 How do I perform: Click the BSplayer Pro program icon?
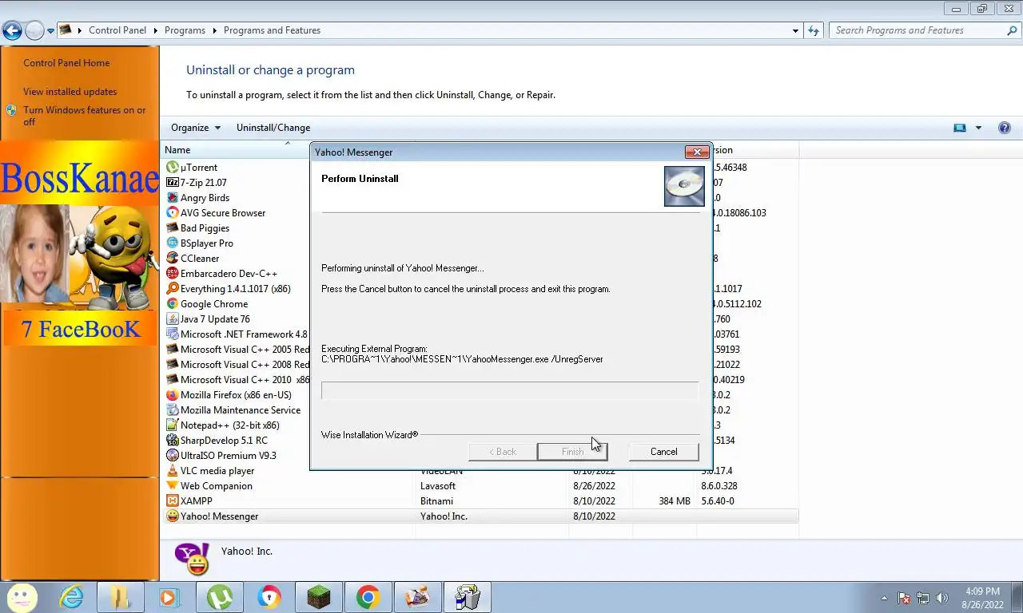(172, 243)
